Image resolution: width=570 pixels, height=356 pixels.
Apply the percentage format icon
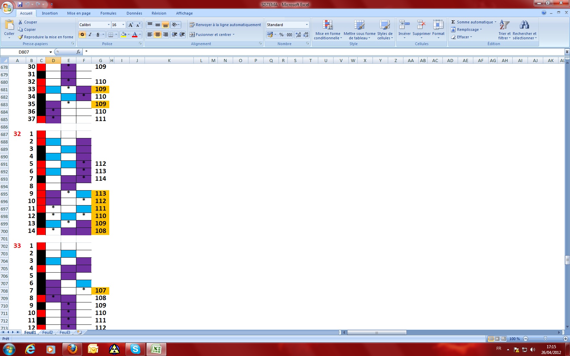281,35
